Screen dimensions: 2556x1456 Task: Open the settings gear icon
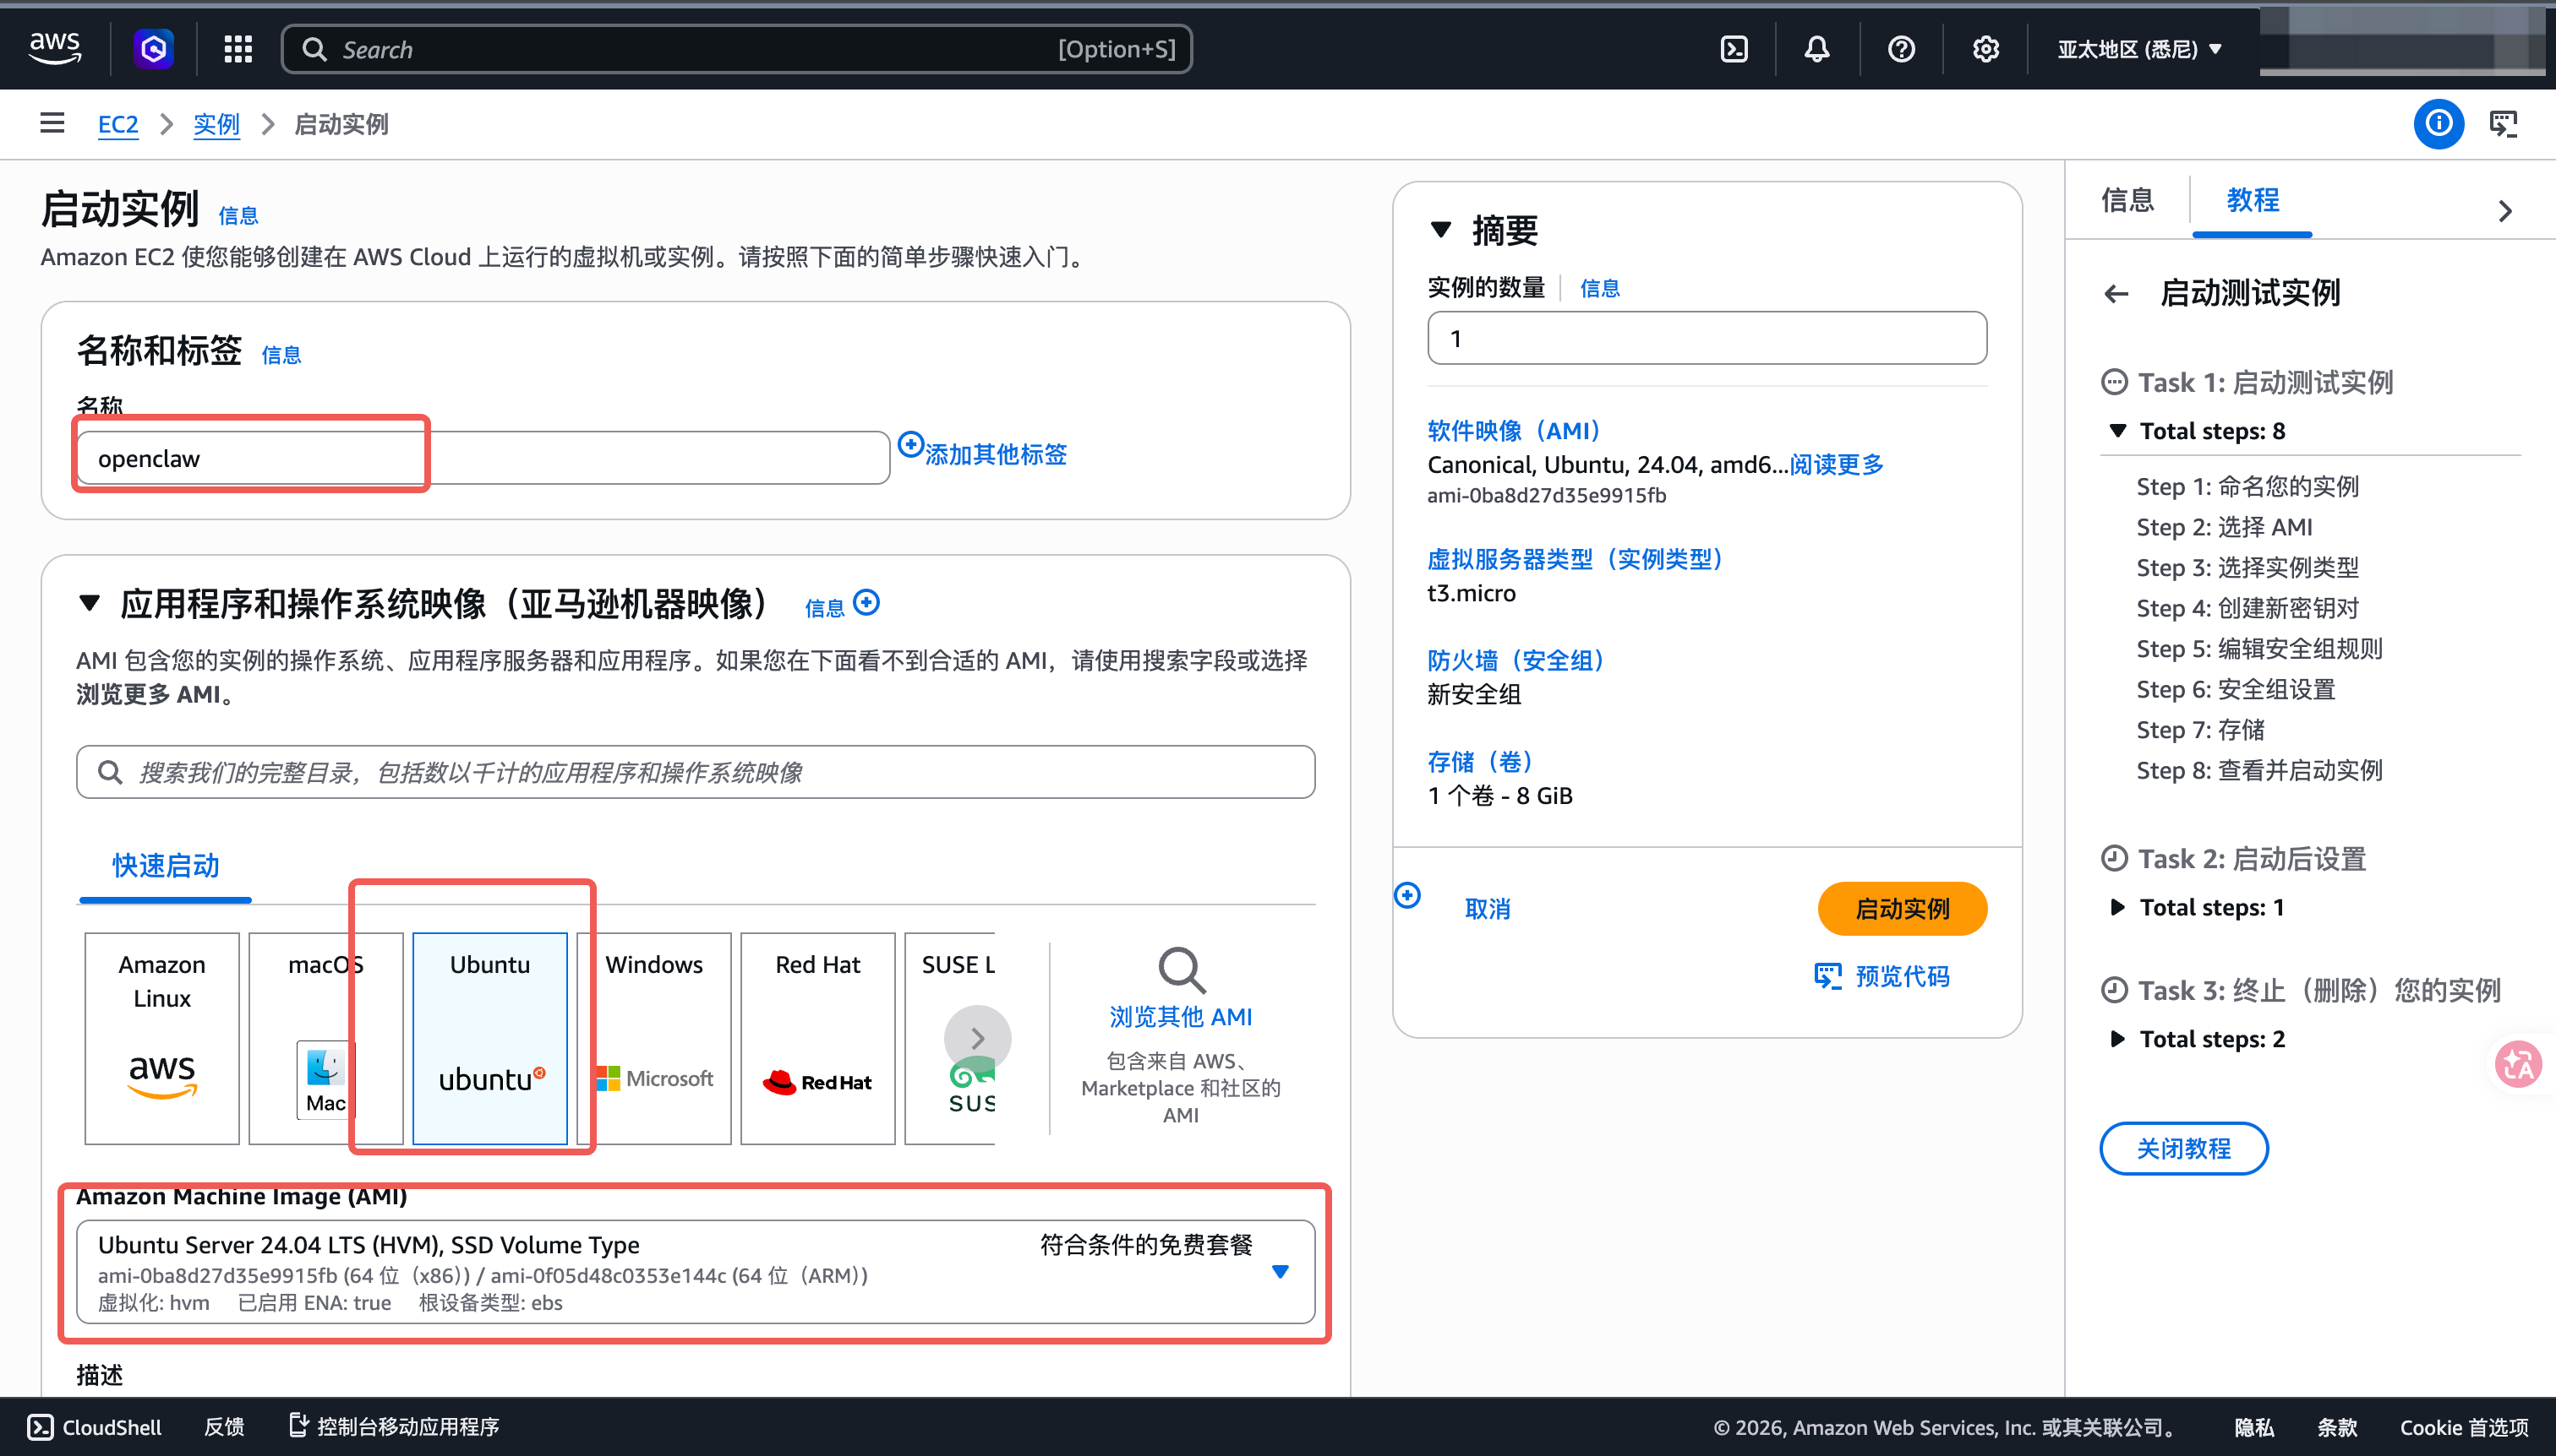(x=1985, y=49)
